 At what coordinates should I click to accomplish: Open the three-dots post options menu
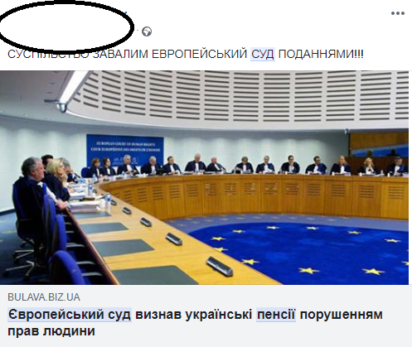coord(398,13)
